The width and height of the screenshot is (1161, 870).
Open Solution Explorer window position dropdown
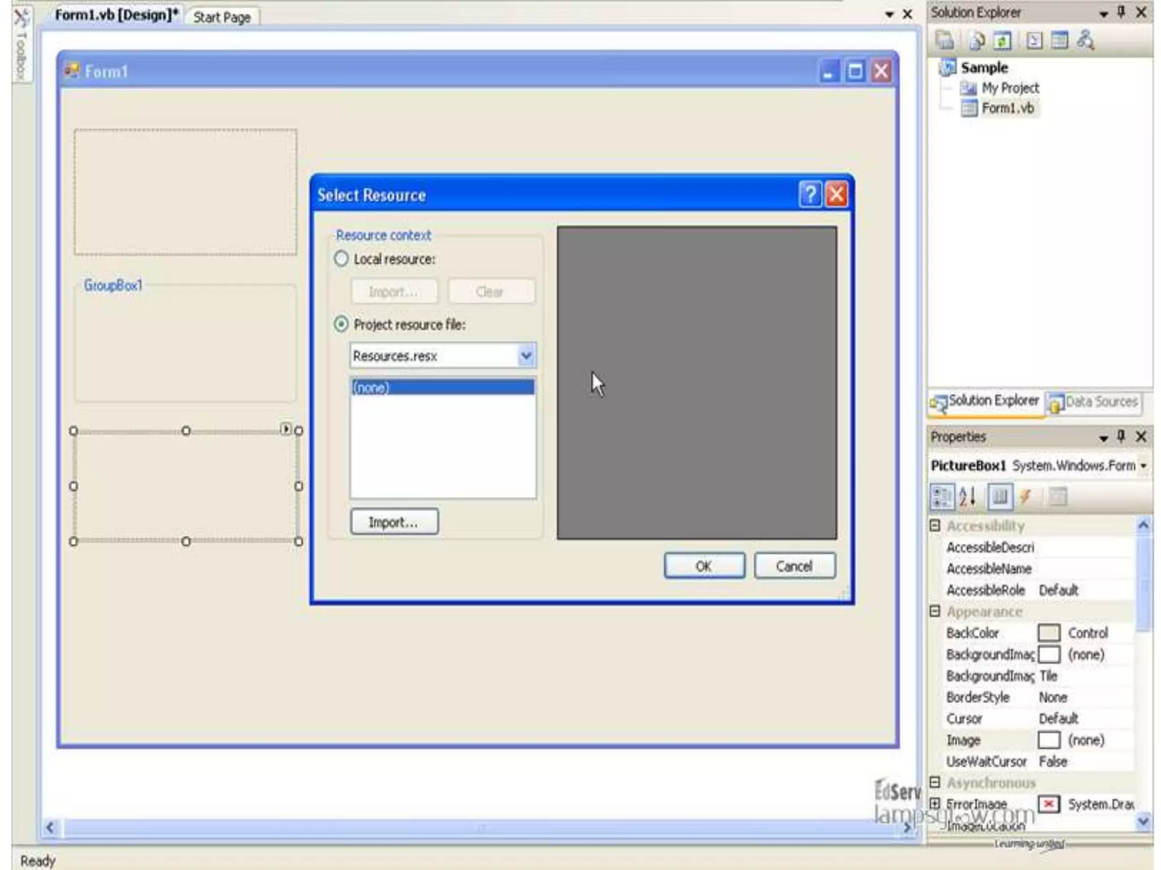(1103, 14)
